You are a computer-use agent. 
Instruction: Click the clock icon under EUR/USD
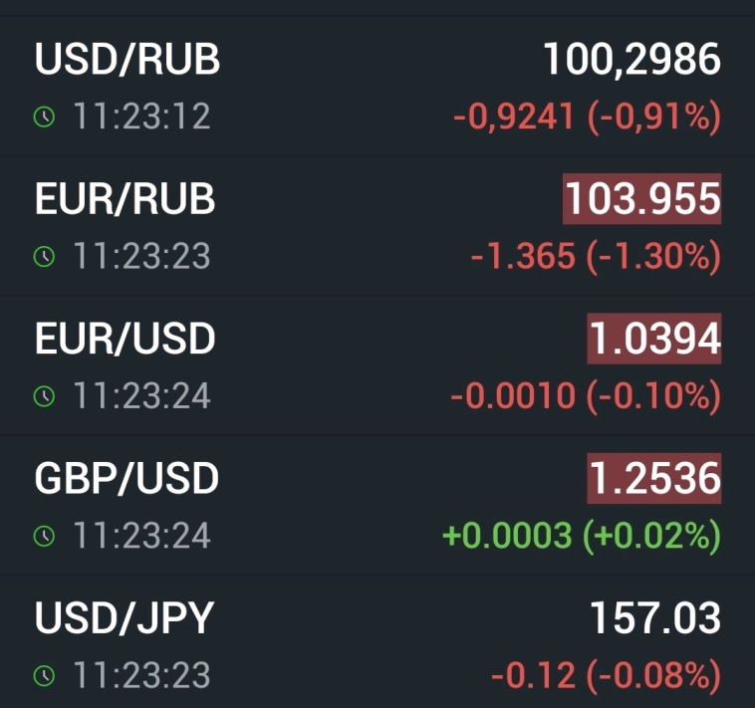click(45, 396)
